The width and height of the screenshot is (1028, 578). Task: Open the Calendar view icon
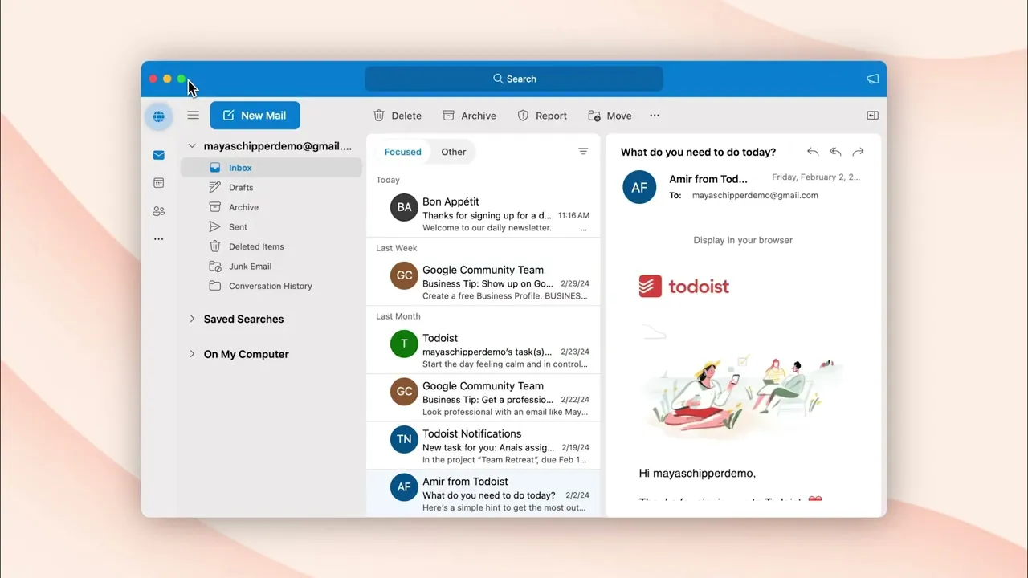pos(158,183)
